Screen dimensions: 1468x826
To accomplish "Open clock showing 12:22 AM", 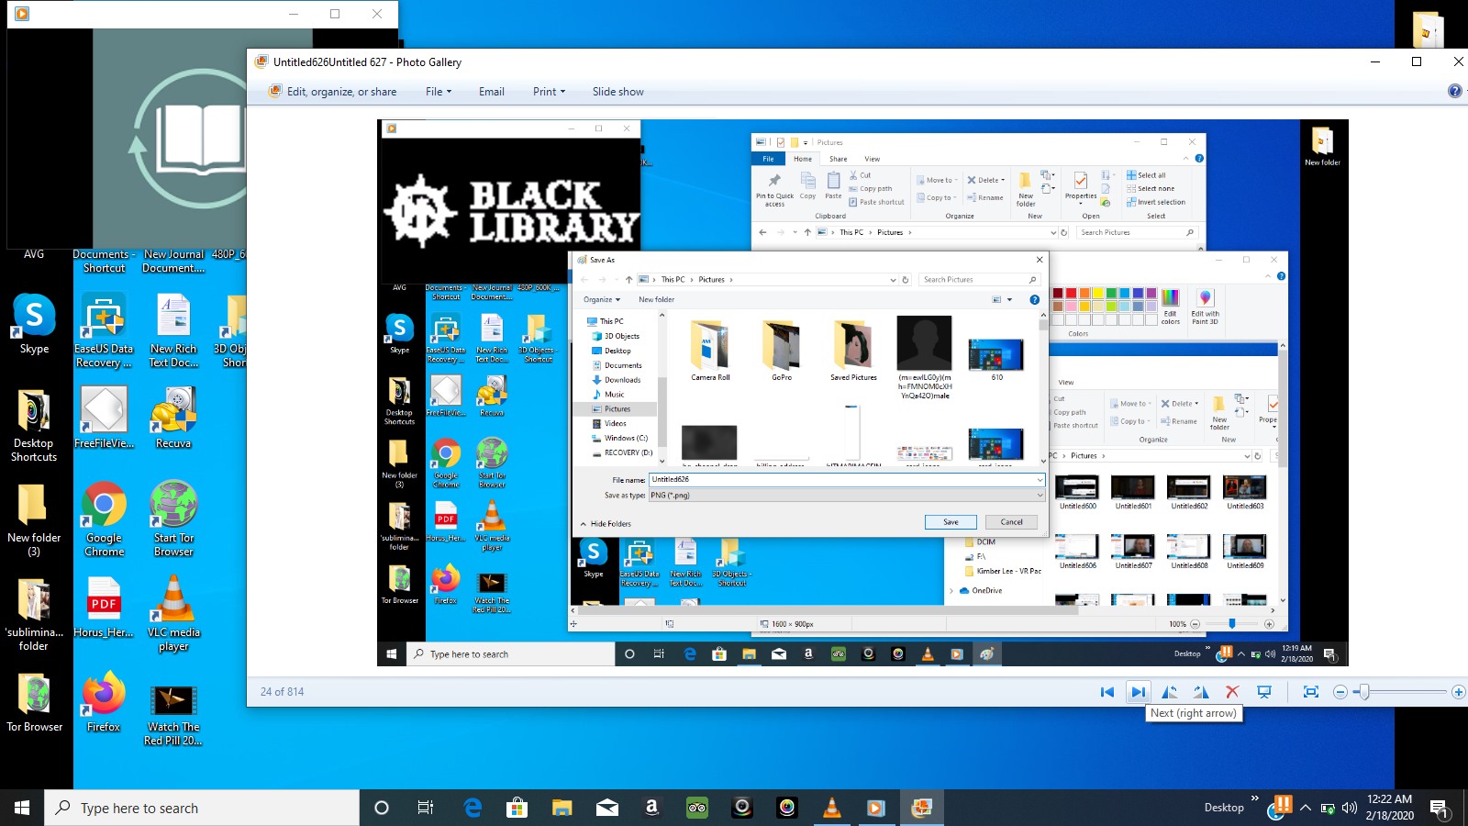I will pos(1389,808).
